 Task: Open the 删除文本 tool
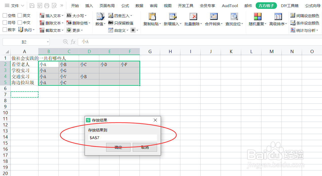(51, 23)
